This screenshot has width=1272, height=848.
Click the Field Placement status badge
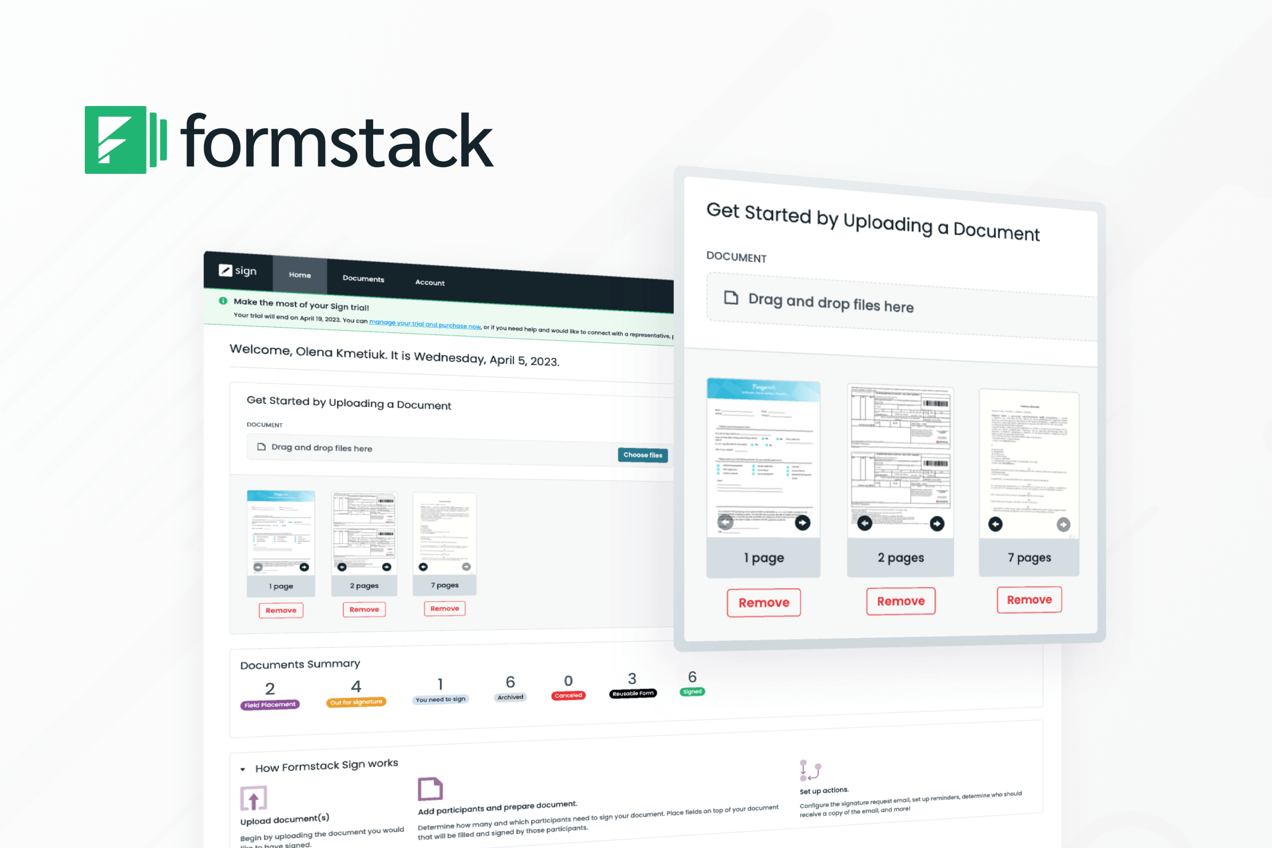(270, 705)
